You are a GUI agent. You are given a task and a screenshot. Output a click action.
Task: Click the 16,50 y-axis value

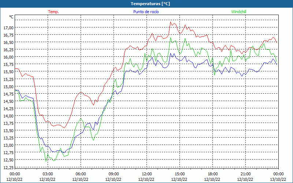tap(8, 42)
